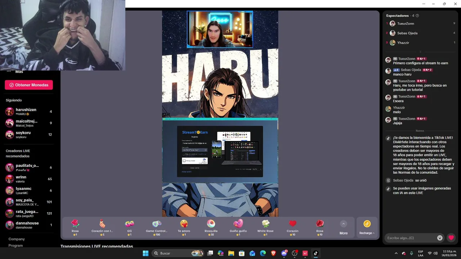461x259 pixels.
Task: View spectator Sebas Ojeda ranking row
Action: tap(421, 33)
